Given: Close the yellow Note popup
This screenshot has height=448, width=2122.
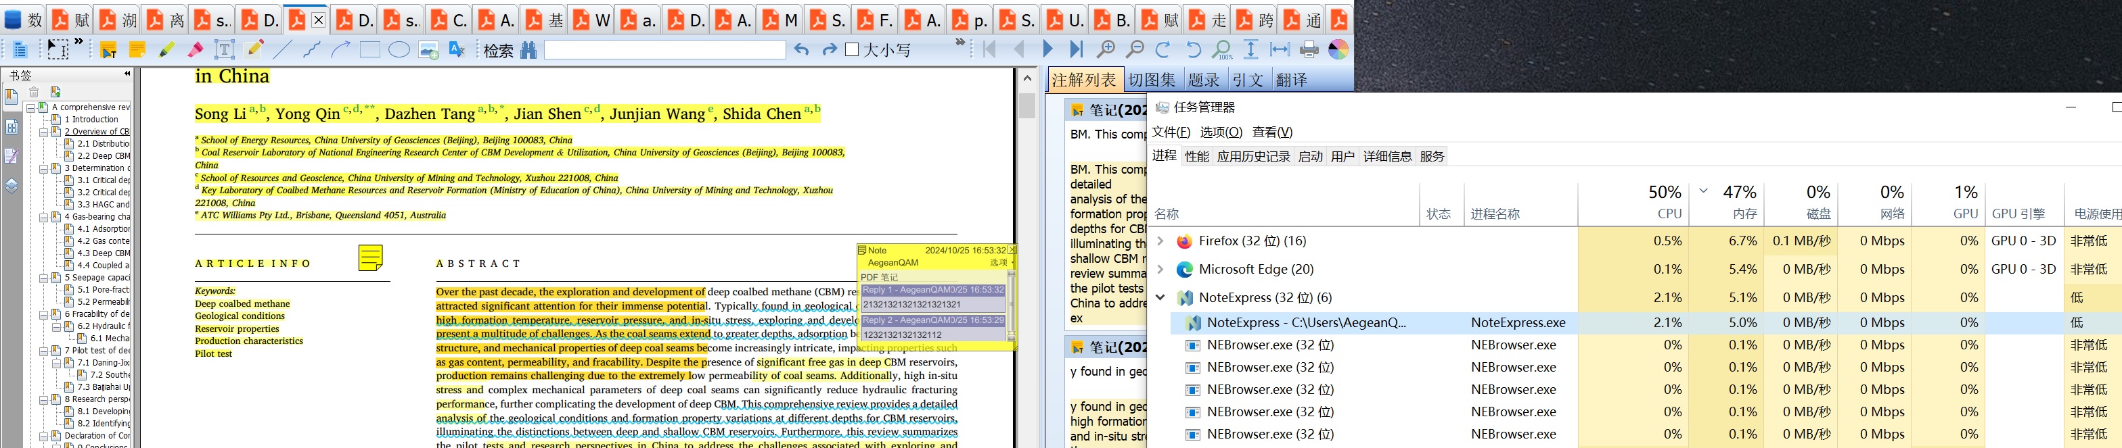Looking at the screenshot, I should (1012, 250).
